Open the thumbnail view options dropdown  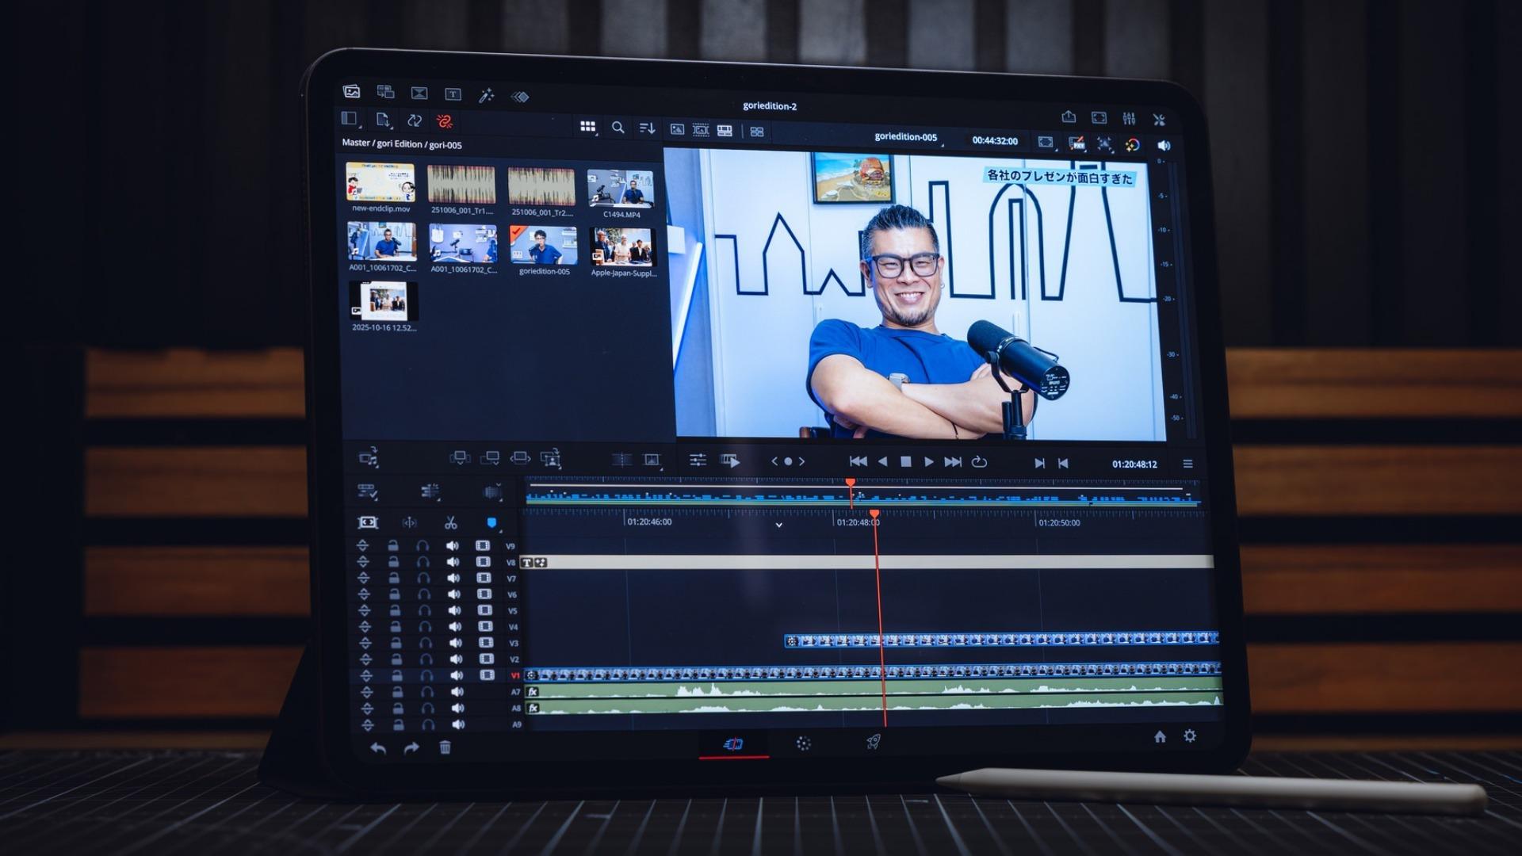587,127
